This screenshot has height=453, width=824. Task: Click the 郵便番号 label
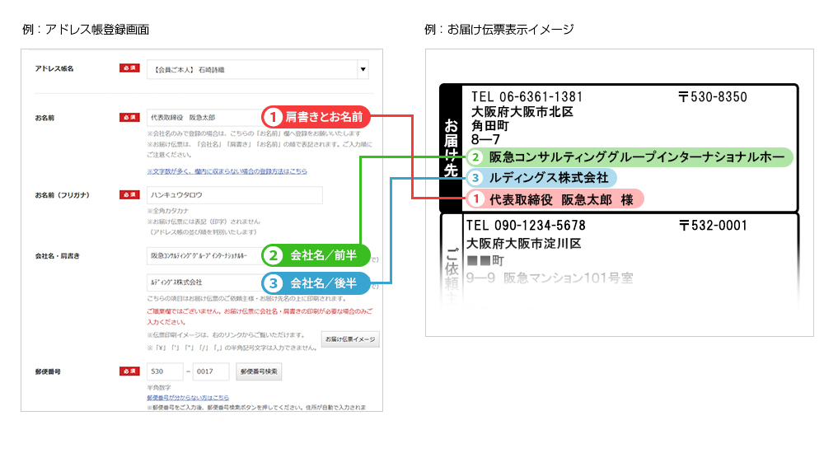pyautogui.click(x=48, y=371)
